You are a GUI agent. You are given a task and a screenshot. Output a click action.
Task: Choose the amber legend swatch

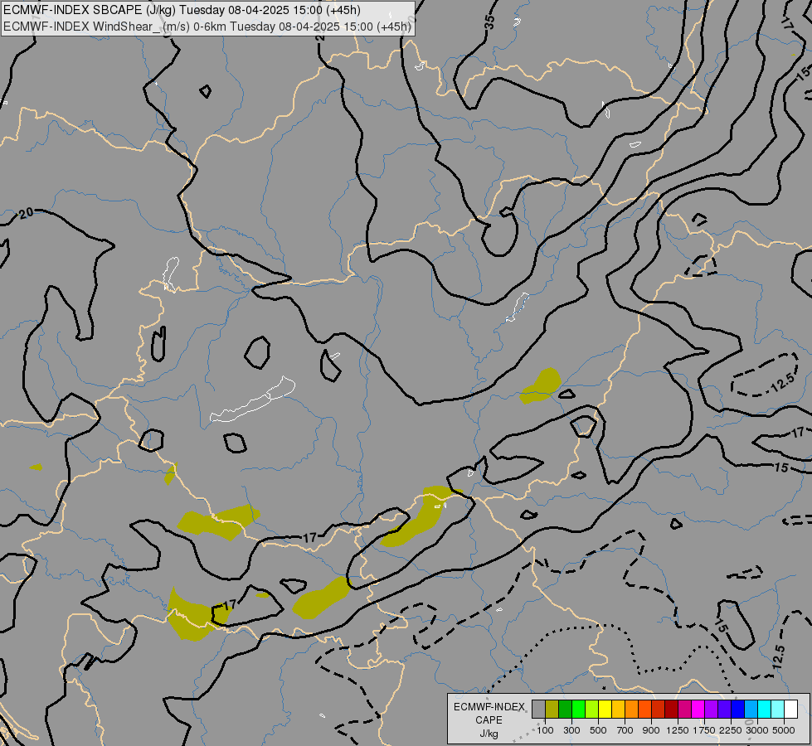coord(618,709)
